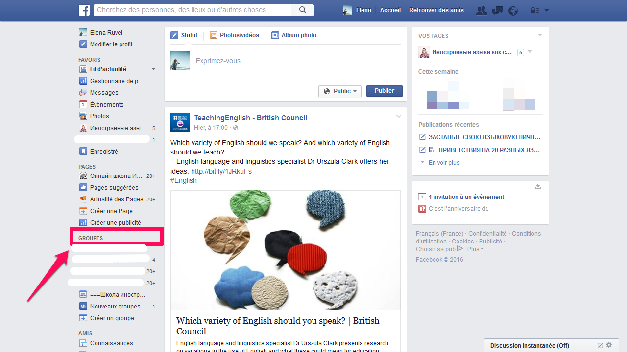627x352 pixels.
Task: Expand En voir plus publications
Action: pos(444,163)
